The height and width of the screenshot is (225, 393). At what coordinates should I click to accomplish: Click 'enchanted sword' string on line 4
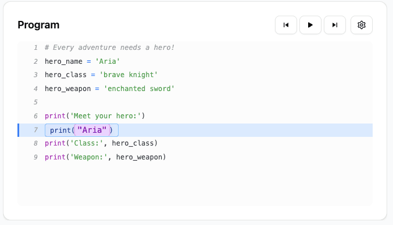[139, 89]
